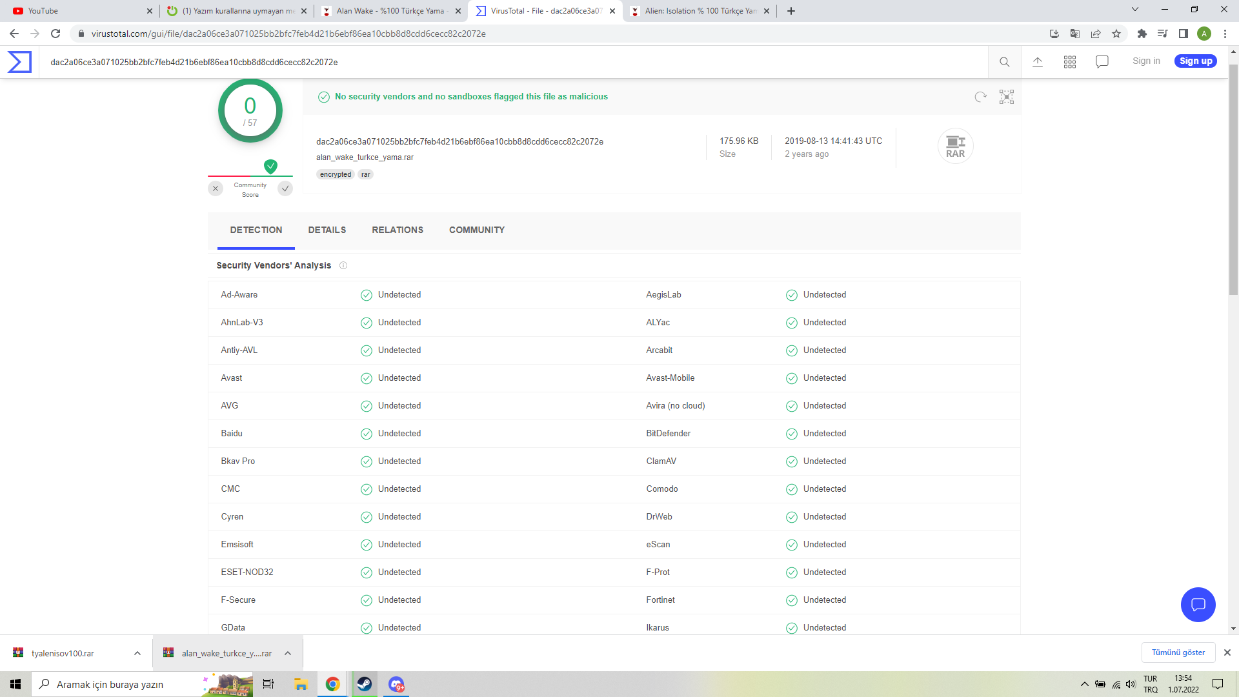This screenshot has width=1239, height=697.
Task: Show hidden system tray icons chevron
Action: (x=1085, y=684)
